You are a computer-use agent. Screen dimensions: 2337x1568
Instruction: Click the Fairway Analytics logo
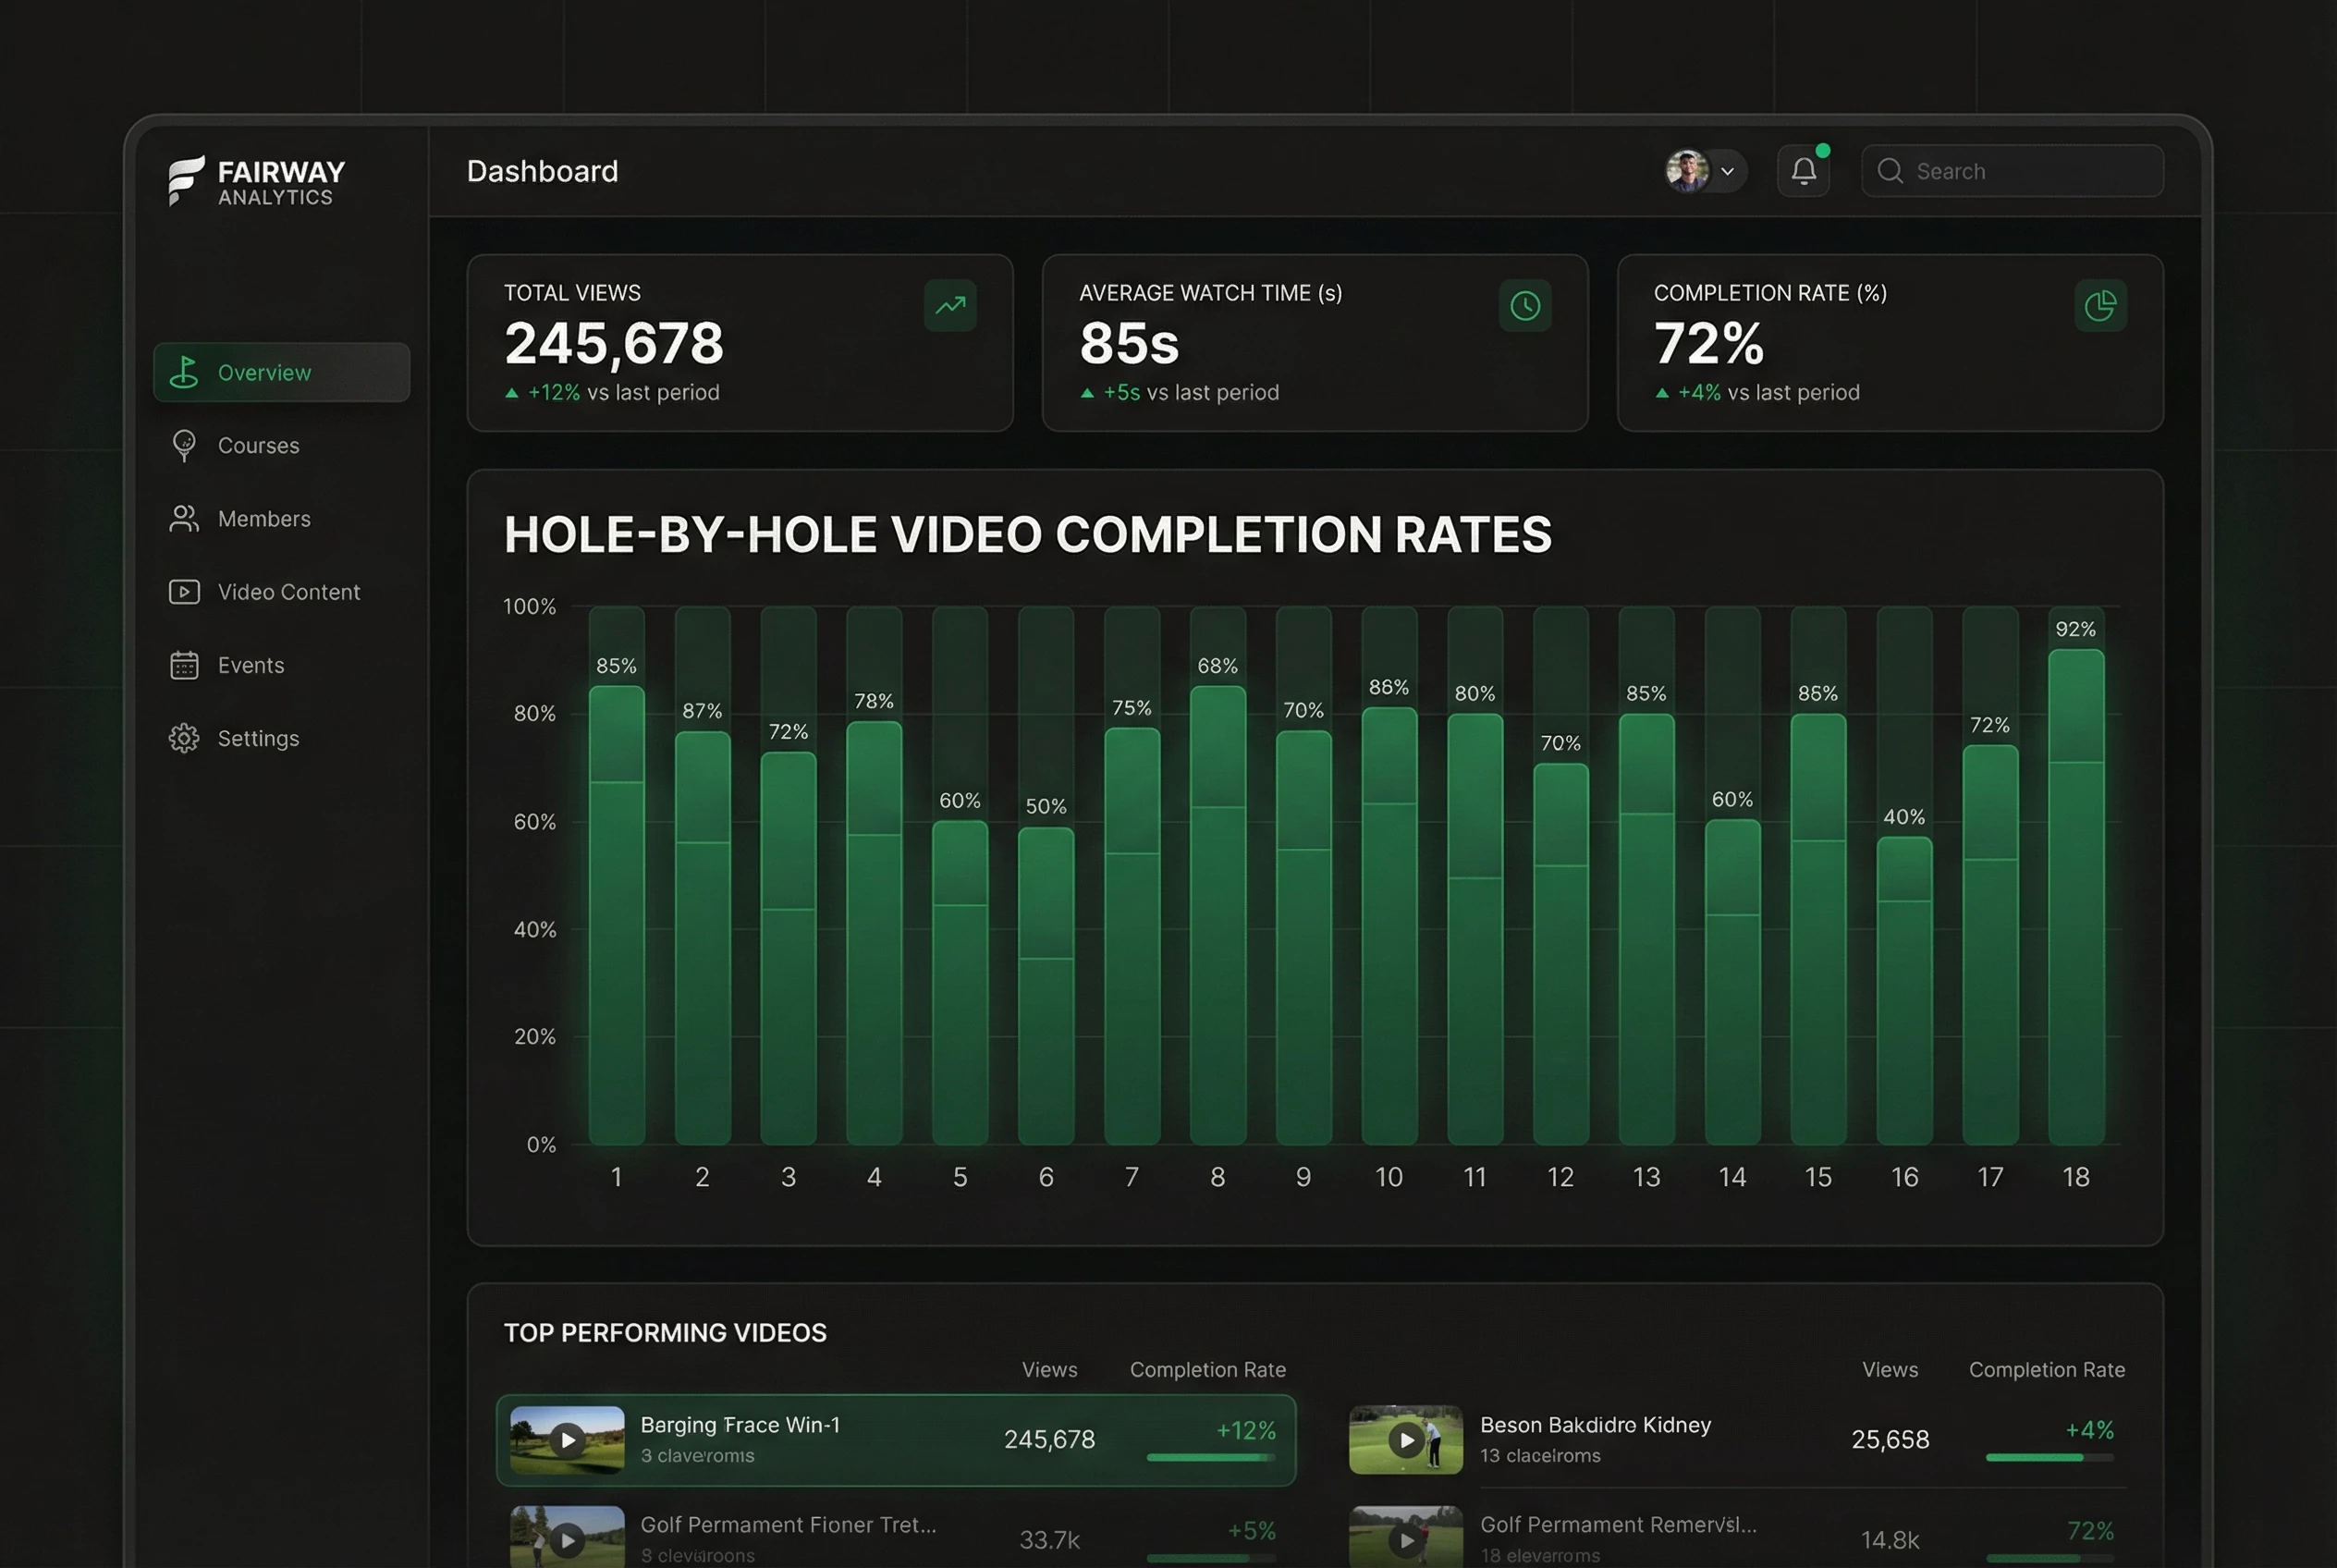257,181
